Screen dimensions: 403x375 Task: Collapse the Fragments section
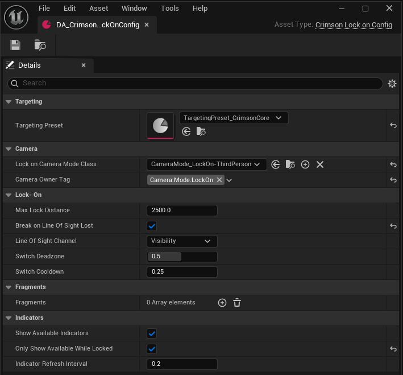pos(9,287)
